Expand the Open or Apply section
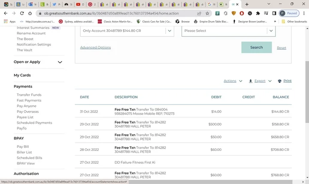This screenshot has width=309, height=184. click(60, 62)
